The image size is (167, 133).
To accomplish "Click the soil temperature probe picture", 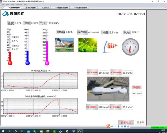I will pyautogui.click(x=65, y=45).
